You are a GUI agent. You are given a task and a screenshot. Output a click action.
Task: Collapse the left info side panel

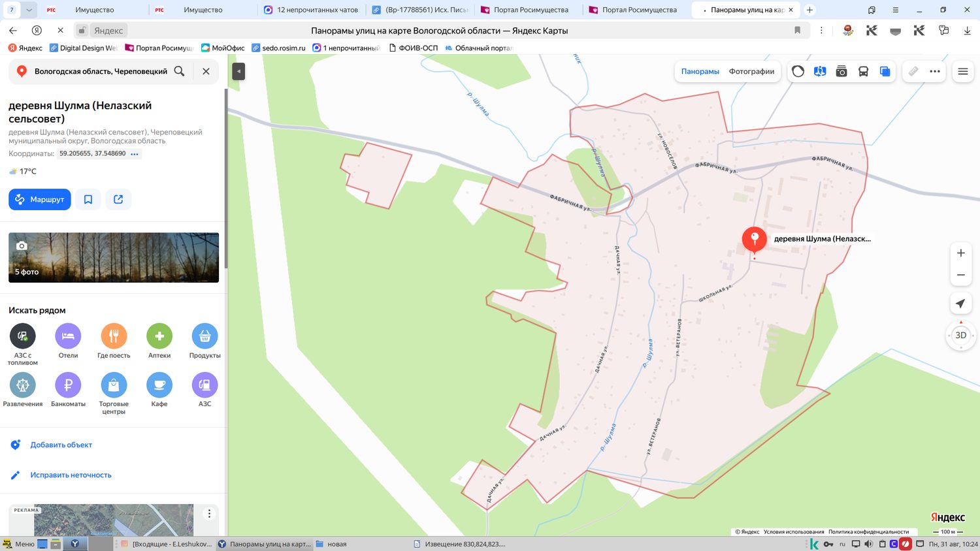[x=238, y=71]
